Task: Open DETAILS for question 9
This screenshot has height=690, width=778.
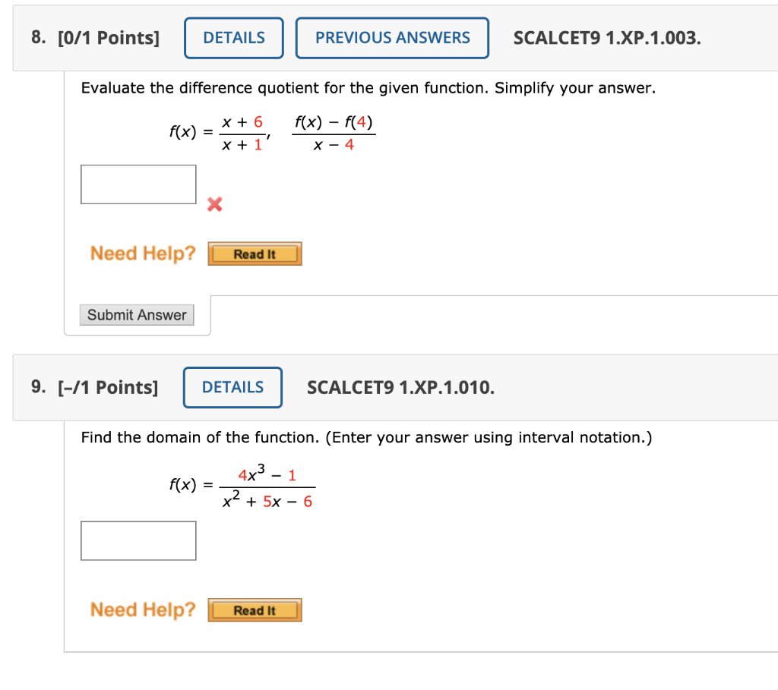Action: [232, 387]
